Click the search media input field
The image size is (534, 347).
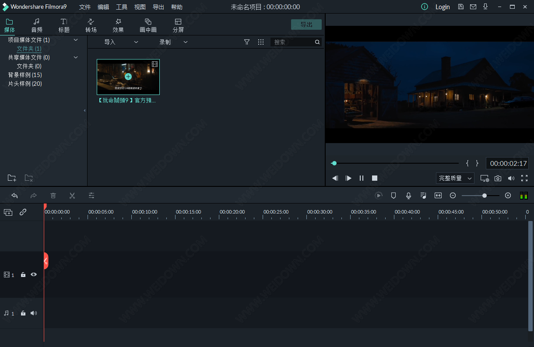click(x=296, y=42)
